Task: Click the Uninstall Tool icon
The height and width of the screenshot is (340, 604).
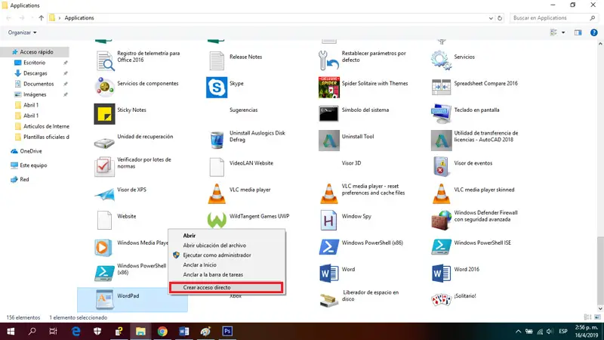Action: tap(329, 141)
